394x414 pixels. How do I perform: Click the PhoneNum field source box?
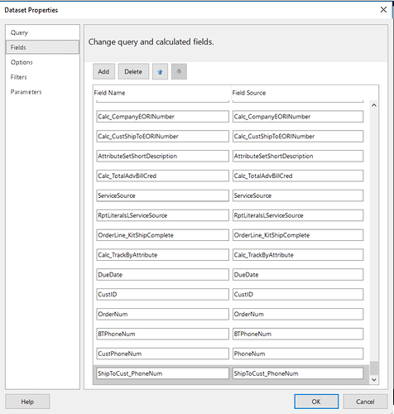[x=298, y=354]
